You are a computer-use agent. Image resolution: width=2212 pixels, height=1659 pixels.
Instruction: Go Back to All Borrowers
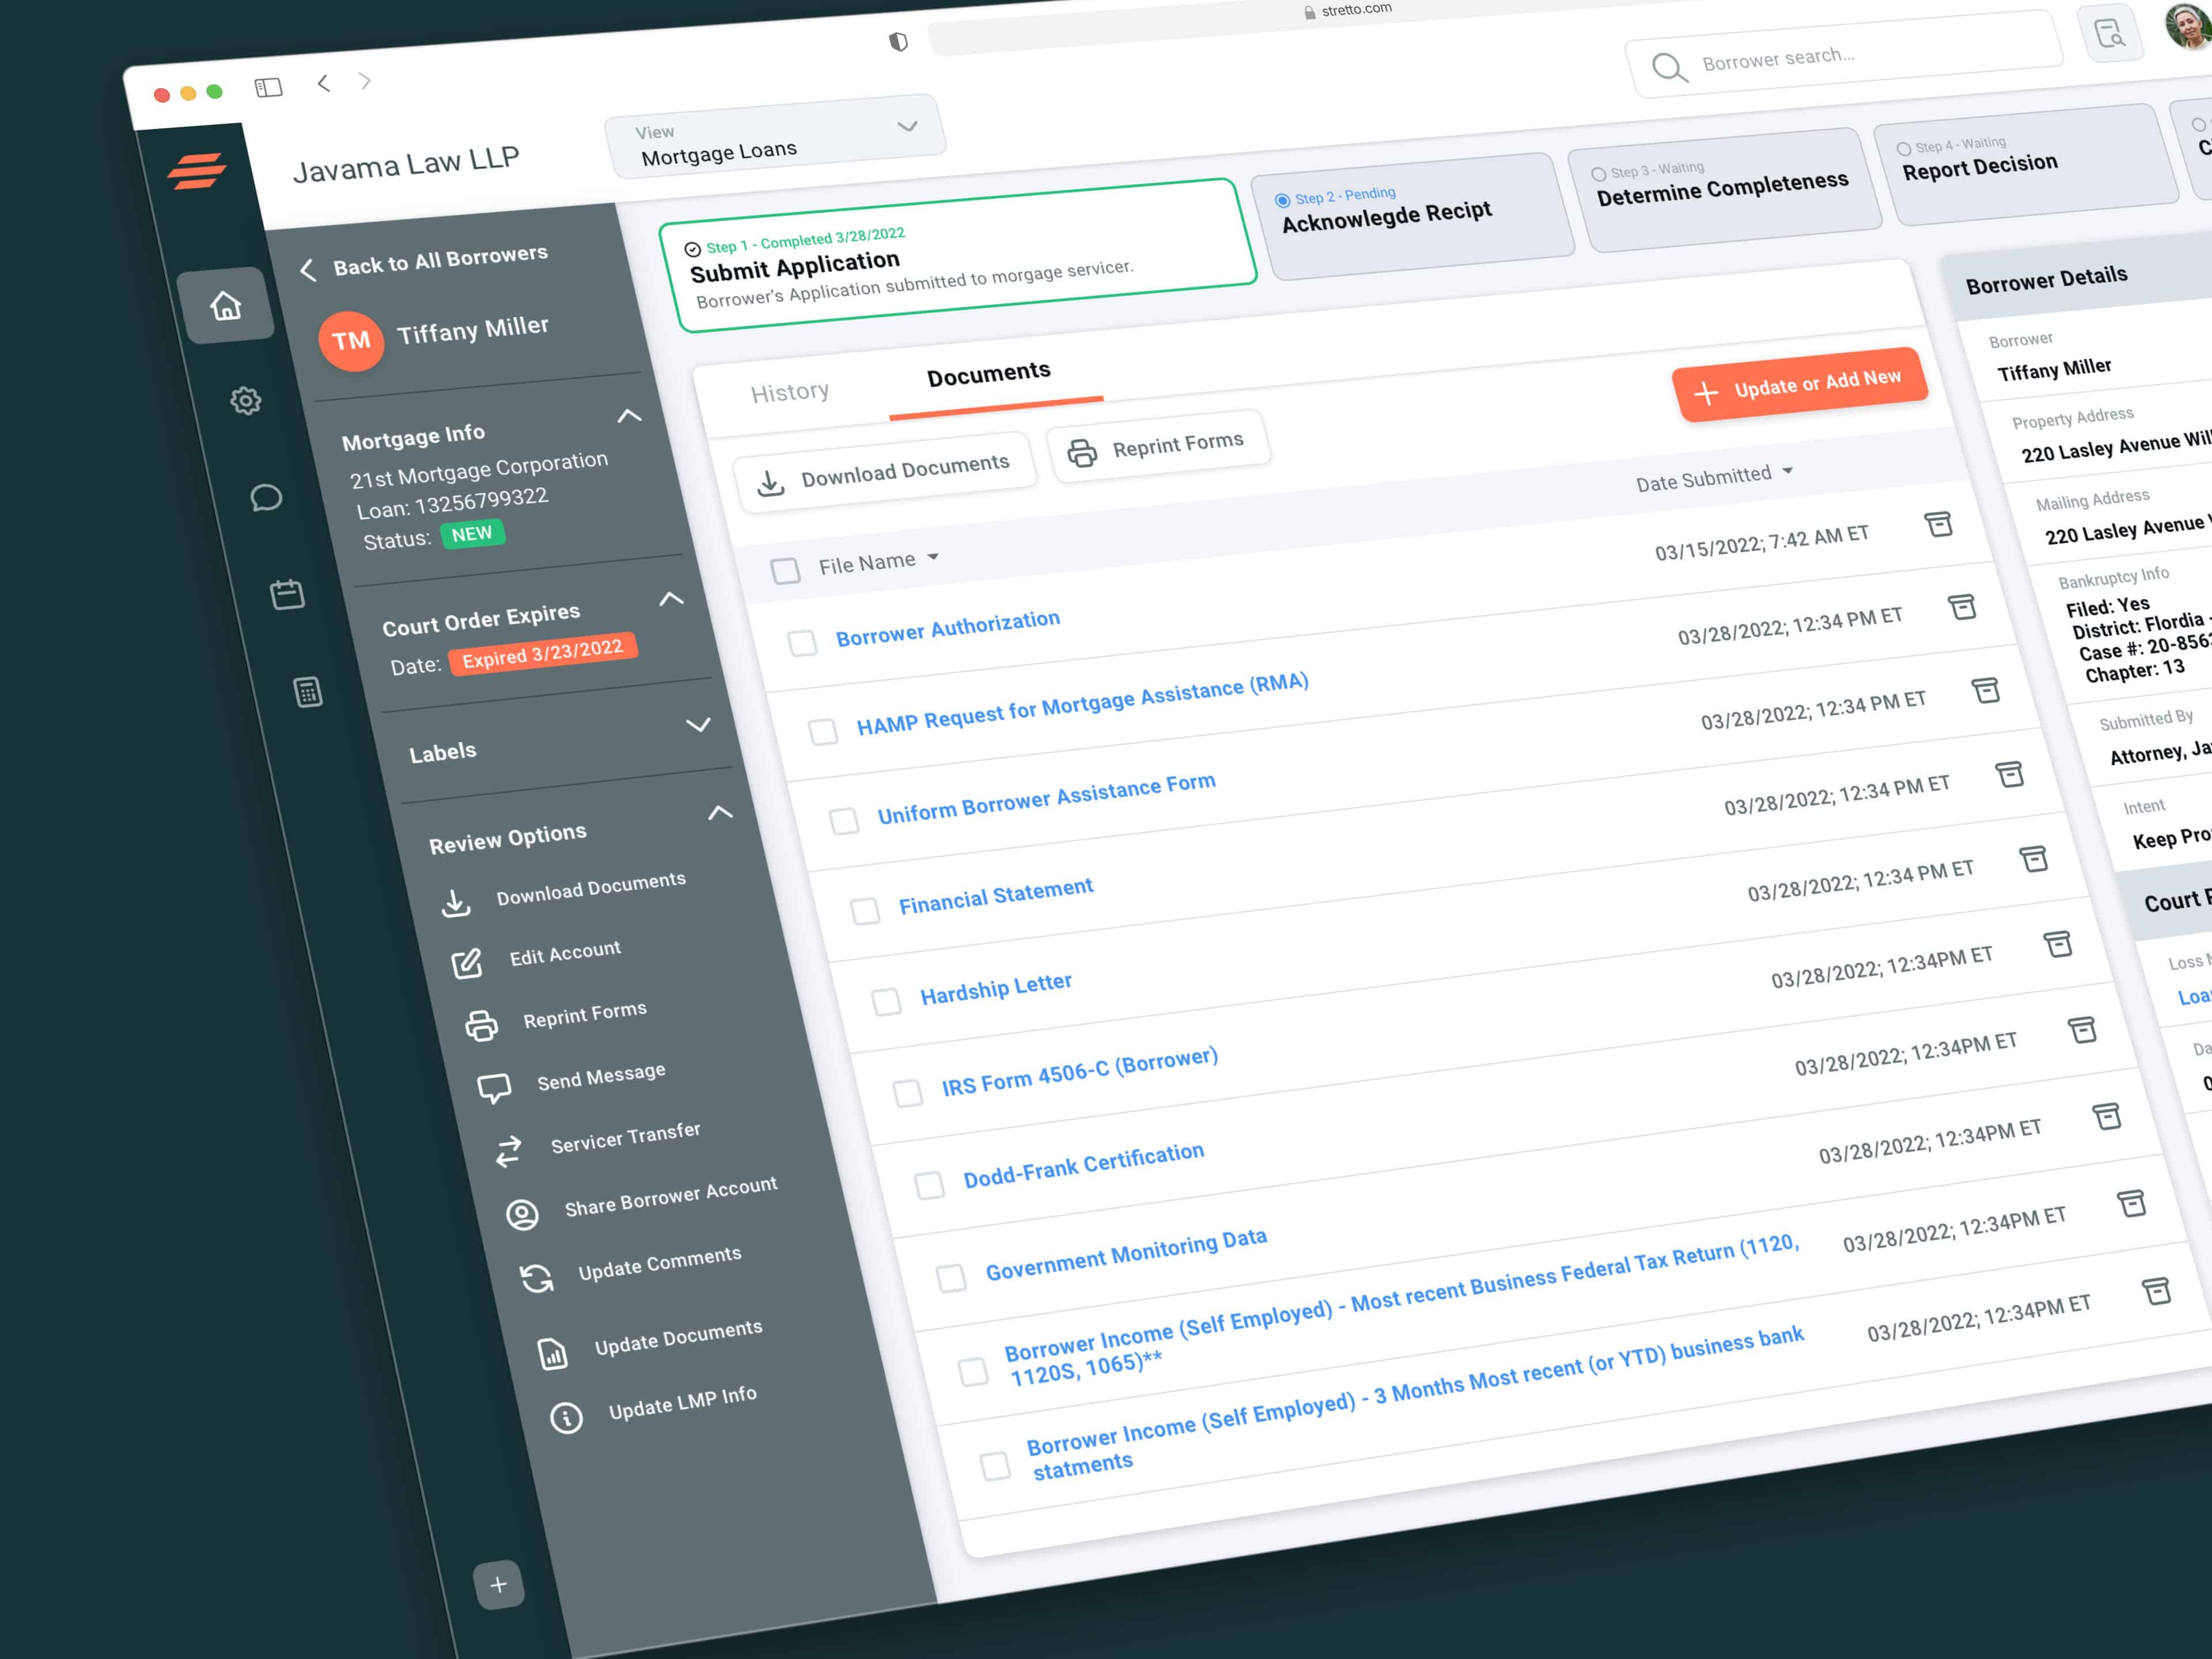425,262
